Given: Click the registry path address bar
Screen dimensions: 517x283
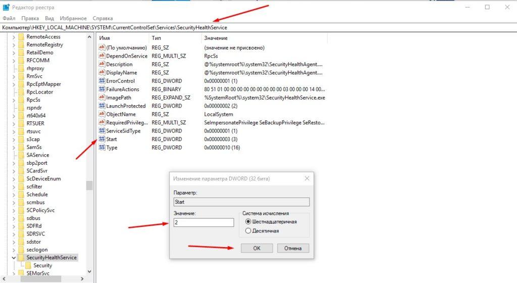Looking at the screenshot, I should [x=258, y=27].
